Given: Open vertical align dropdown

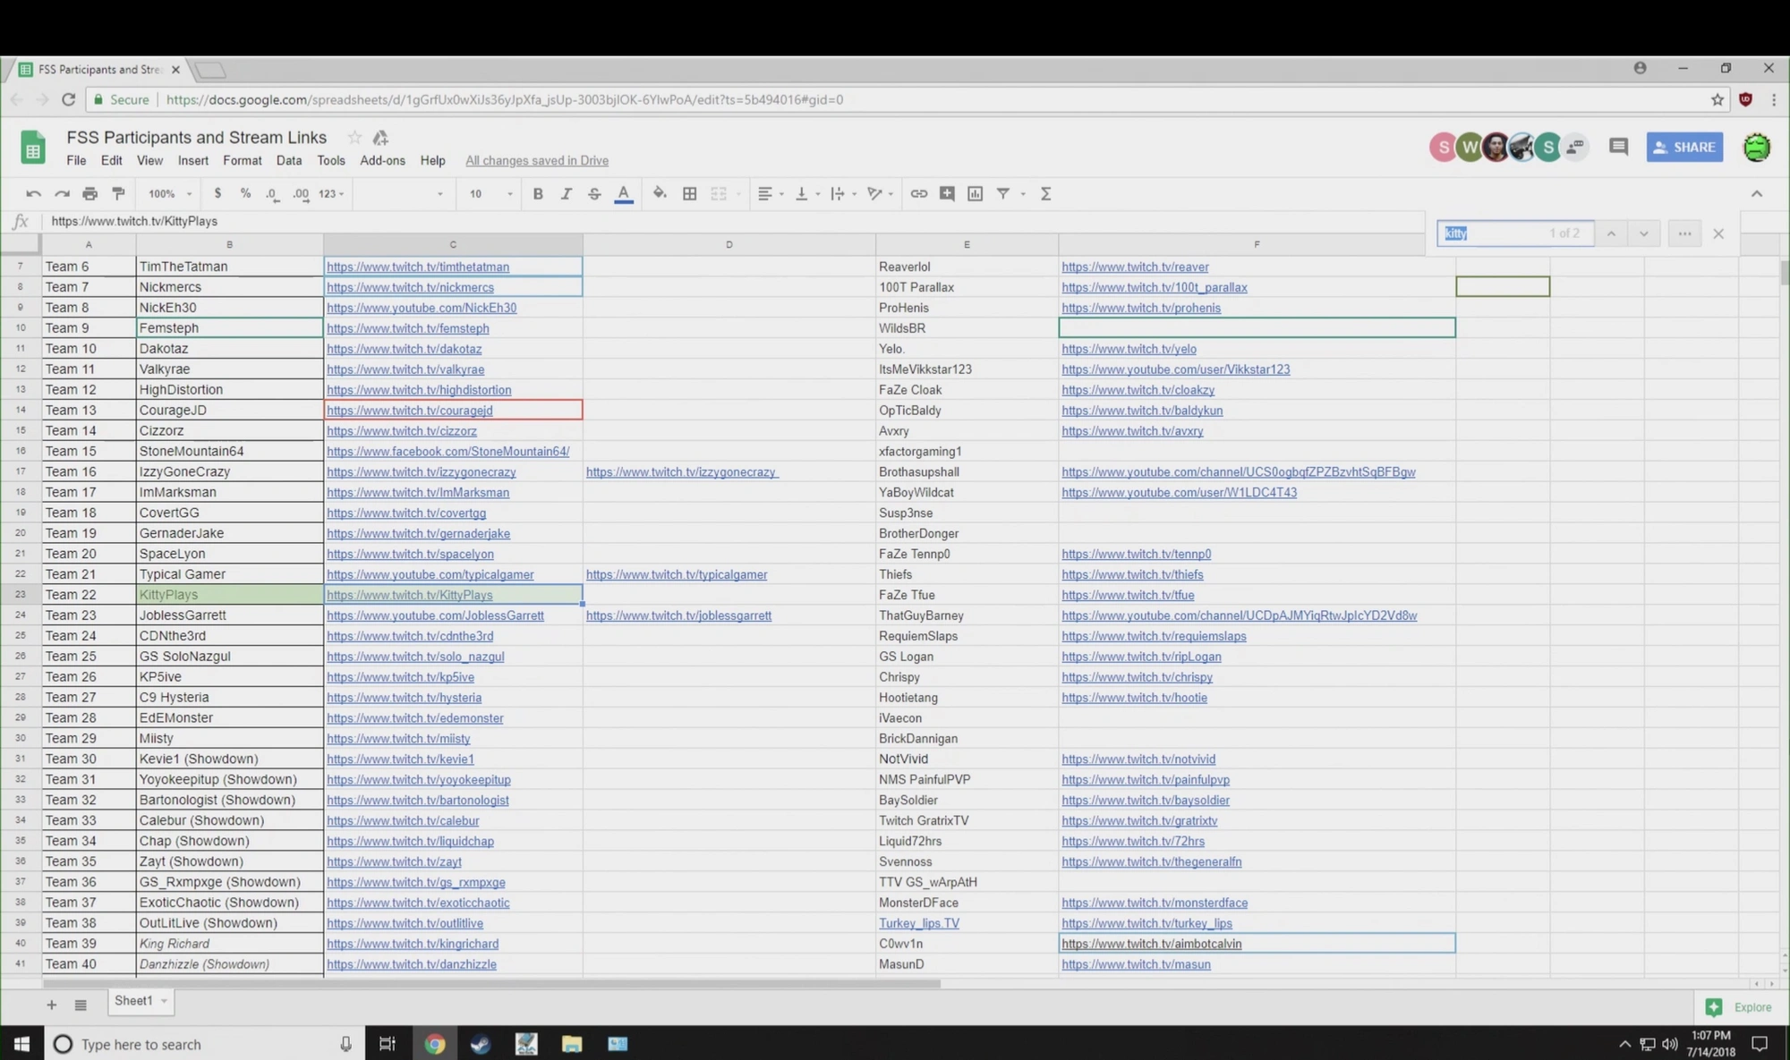Looking at the screenshot, I should point(806,193).
